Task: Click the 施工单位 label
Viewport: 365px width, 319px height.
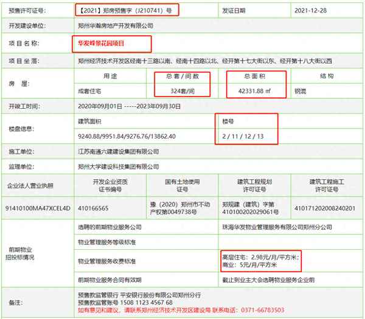Action: [21, 151]
